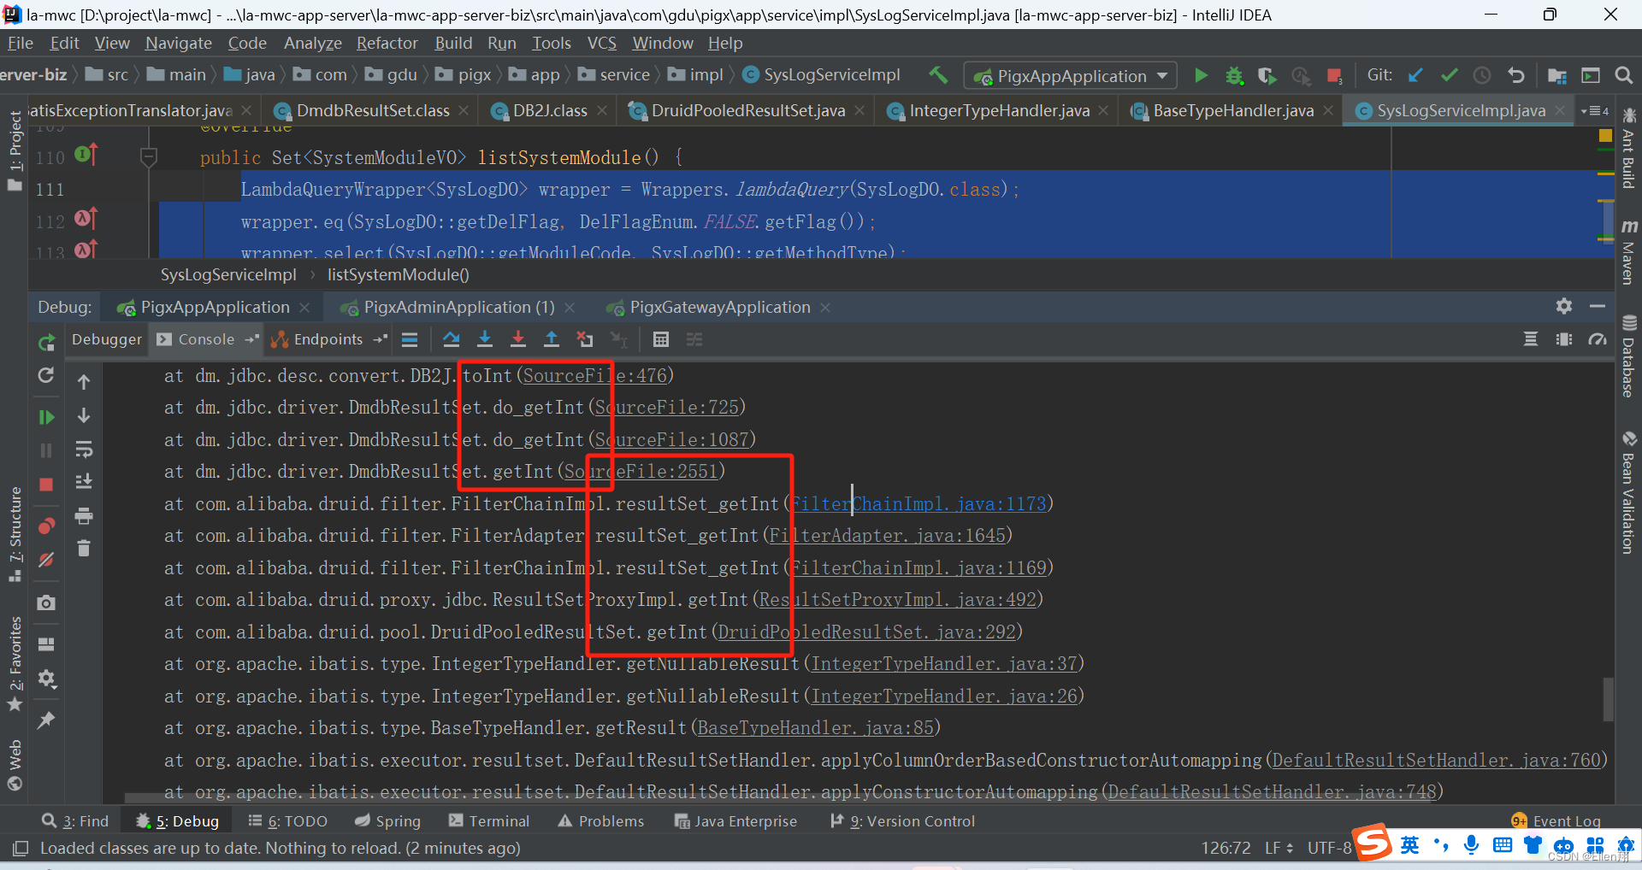Screen dimensions: 1642x870
Task: Commit changes with Git green checkmark
Action: click(x=1449, y=75)
